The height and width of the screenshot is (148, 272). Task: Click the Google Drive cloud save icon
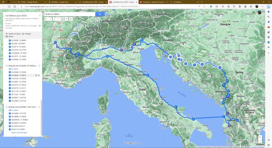click(40, 26)
